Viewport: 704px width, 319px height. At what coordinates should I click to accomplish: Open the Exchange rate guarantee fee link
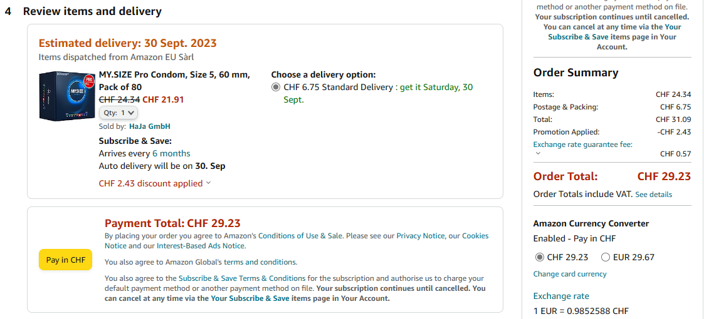[582, 144]
